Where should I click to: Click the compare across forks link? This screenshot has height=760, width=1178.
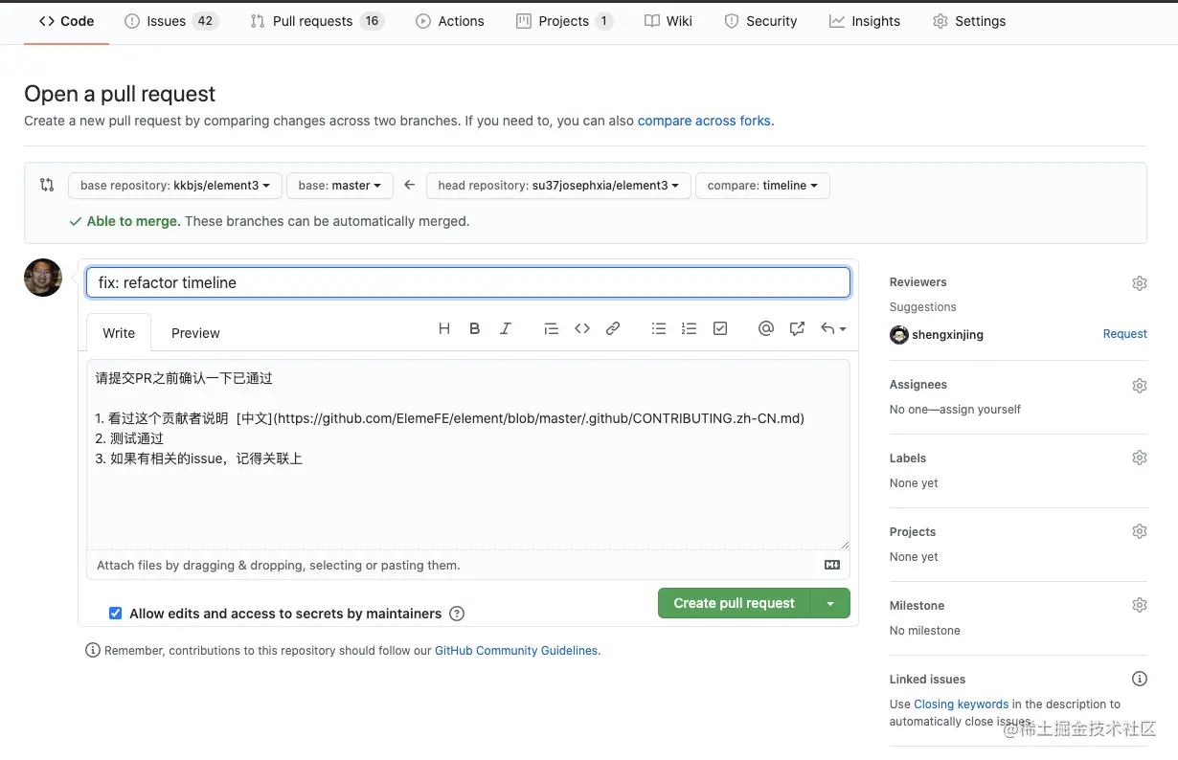704,121
